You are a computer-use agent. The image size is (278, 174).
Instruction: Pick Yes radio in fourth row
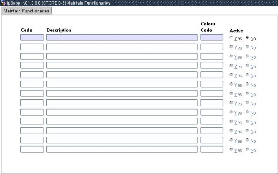231,66
